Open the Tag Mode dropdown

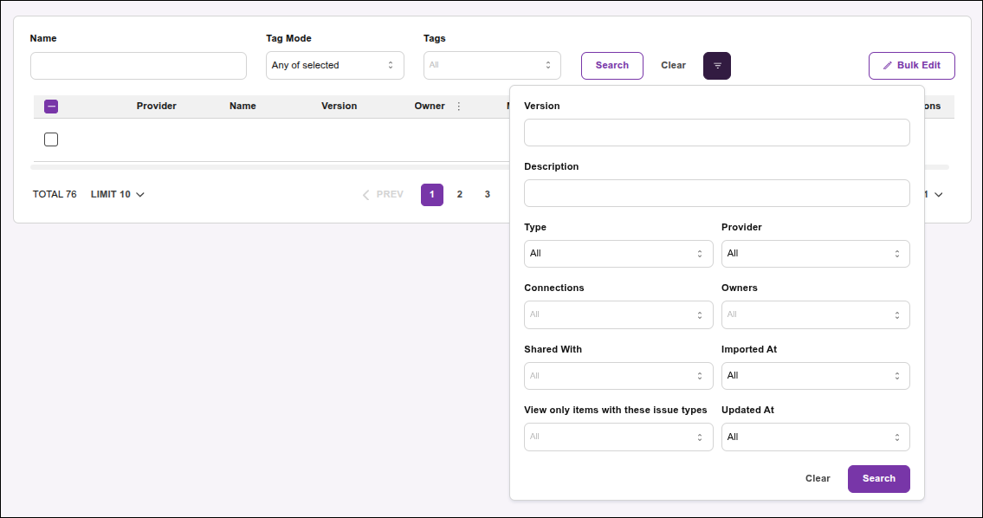point(334,66)
